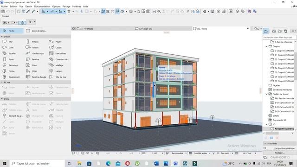The width and height of the screenshot is (297, 167).
Task: Click the Save icon in the toolbar
Action: (3, 11)
